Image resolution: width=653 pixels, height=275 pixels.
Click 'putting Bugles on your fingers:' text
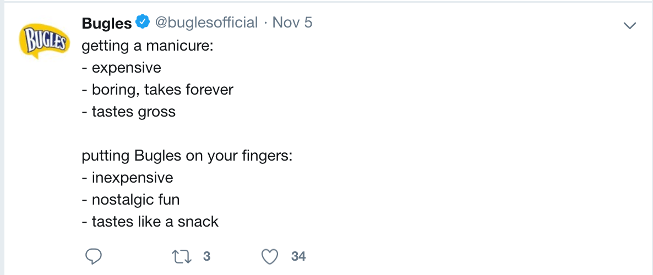tap(187, 156)
